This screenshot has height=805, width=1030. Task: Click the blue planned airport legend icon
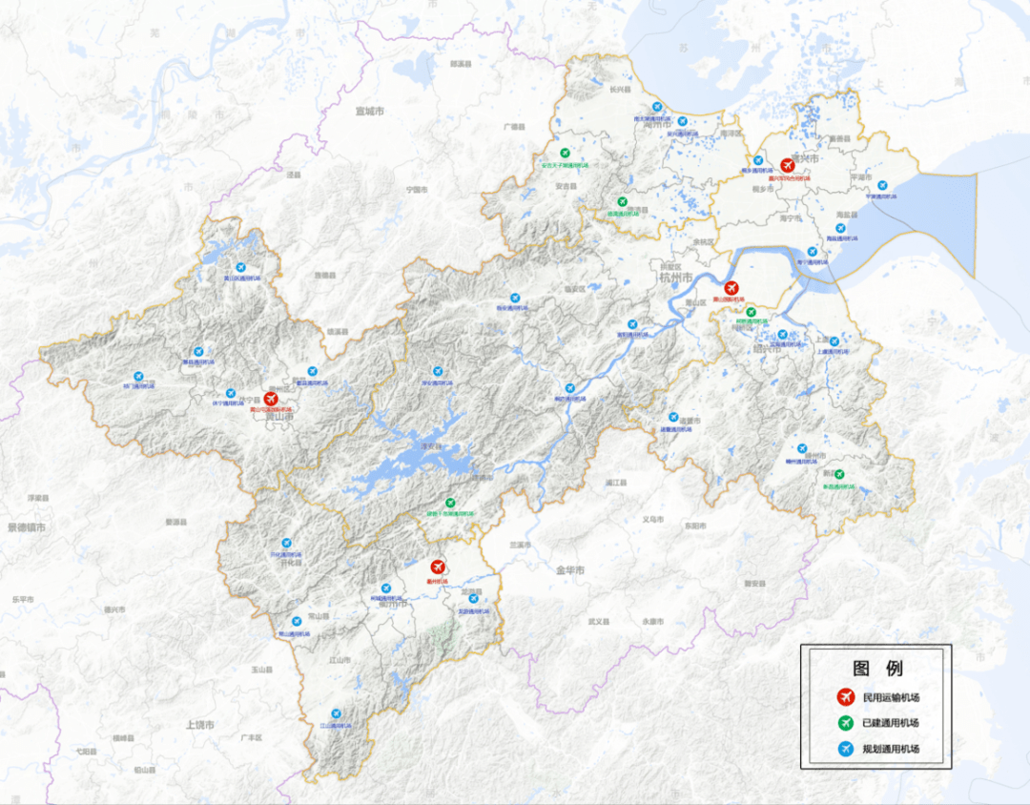(x=844, y=749)
